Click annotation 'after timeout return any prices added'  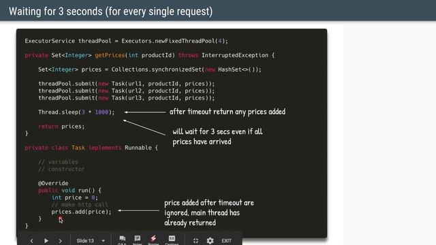point(227,112)
